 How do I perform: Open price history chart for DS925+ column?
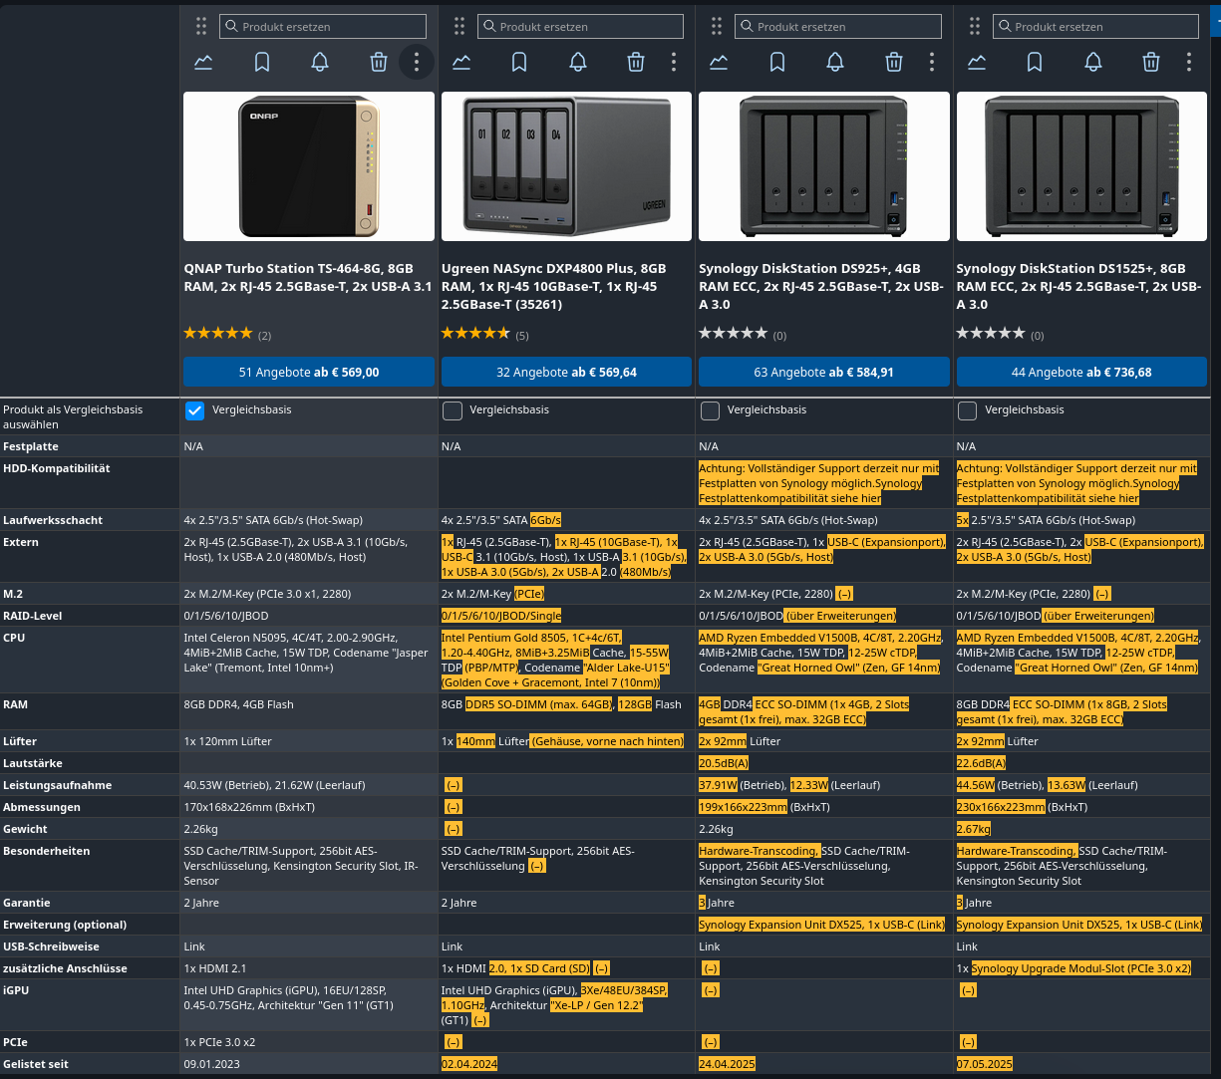719,62
